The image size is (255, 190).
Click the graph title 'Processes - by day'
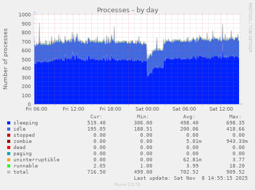coord(128,10)
